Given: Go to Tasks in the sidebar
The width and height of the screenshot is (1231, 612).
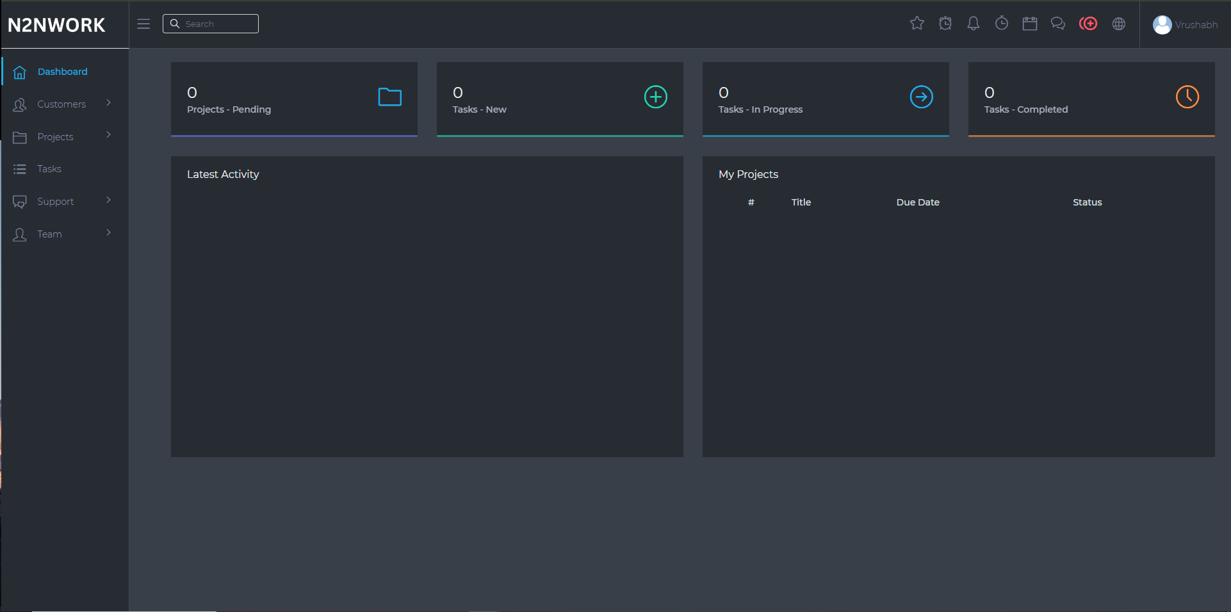Looking at the screenshot, I should pos(49,169).
